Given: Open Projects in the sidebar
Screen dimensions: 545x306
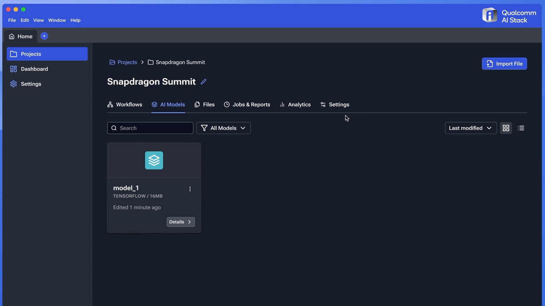Looking at the screenshot, I should [47, 54].
